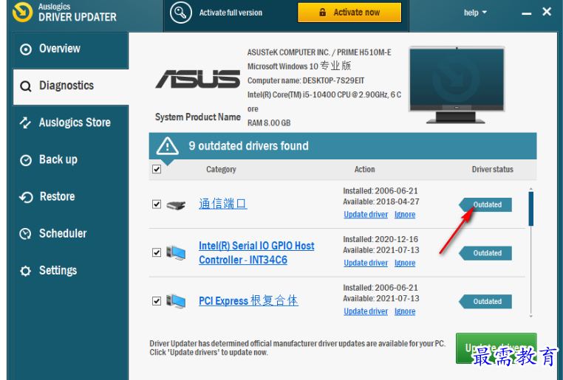Click 'Available: 2018-04-27' date text
This screenshot has width=563, height=380.
tap(381, 201)
